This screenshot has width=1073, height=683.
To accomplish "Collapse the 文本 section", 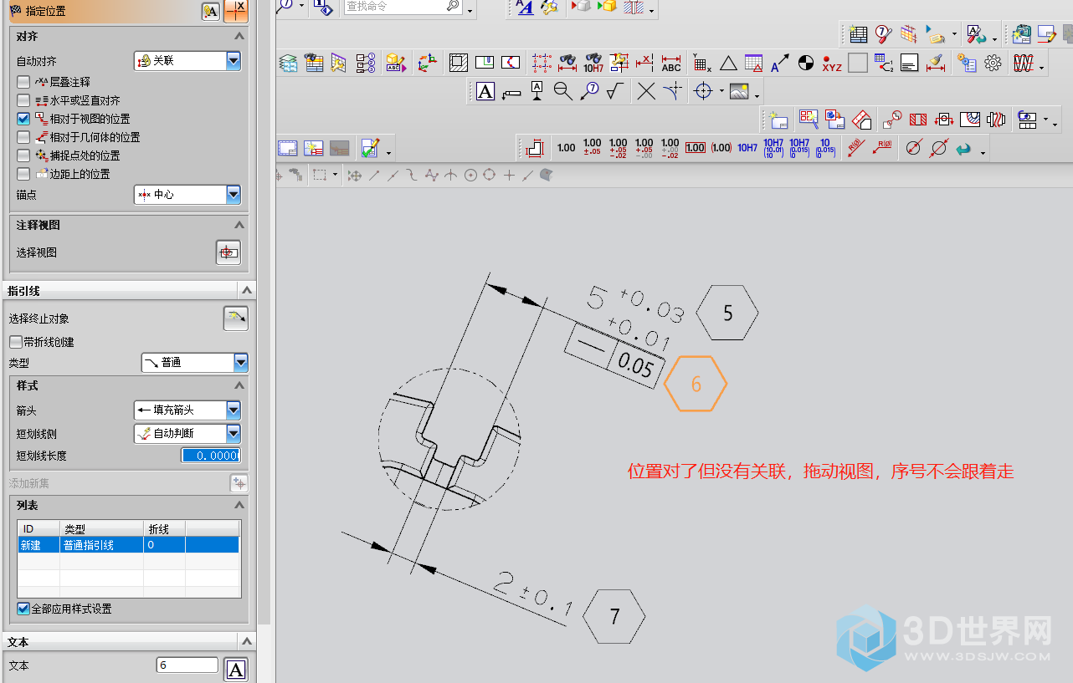I will click(247, 642).
